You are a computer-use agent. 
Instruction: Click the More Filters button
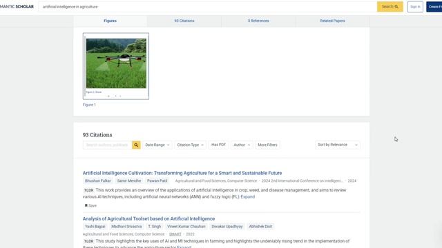point(267,145)
